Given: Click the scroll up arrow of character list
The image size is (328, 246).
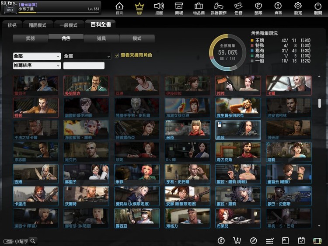Looking at the screenshot, I should click(319, 76).
